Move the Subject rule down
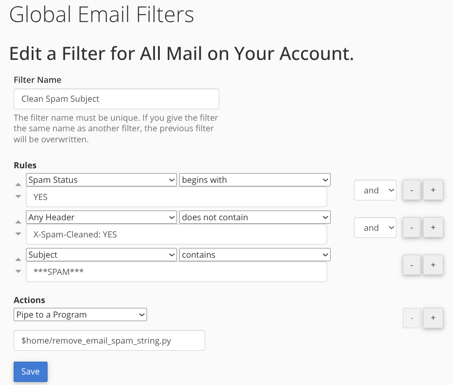The height and width of the screenshot is (385, 453). (18, 271)
